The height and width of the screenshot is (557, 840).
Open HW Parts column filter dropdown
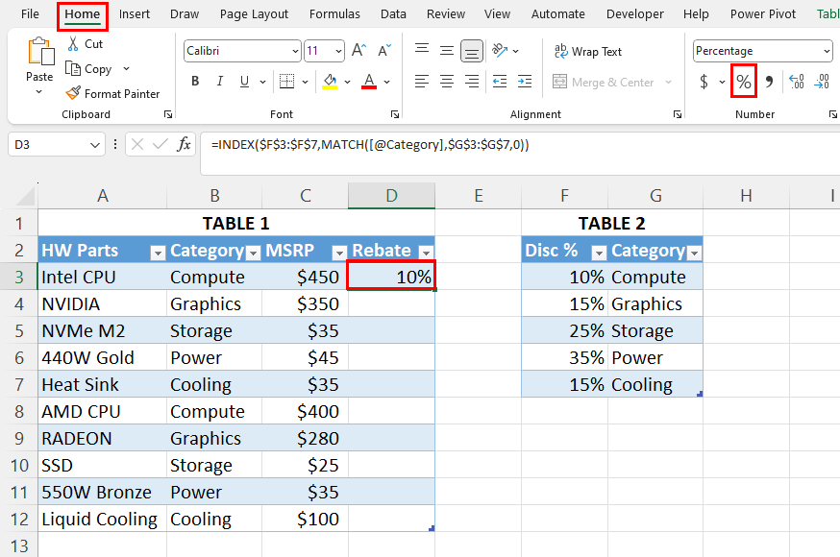158,253
